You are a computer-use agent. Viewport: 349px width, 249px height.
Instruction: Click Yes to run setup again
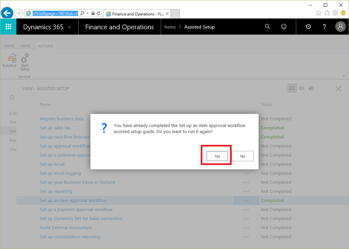217,156
